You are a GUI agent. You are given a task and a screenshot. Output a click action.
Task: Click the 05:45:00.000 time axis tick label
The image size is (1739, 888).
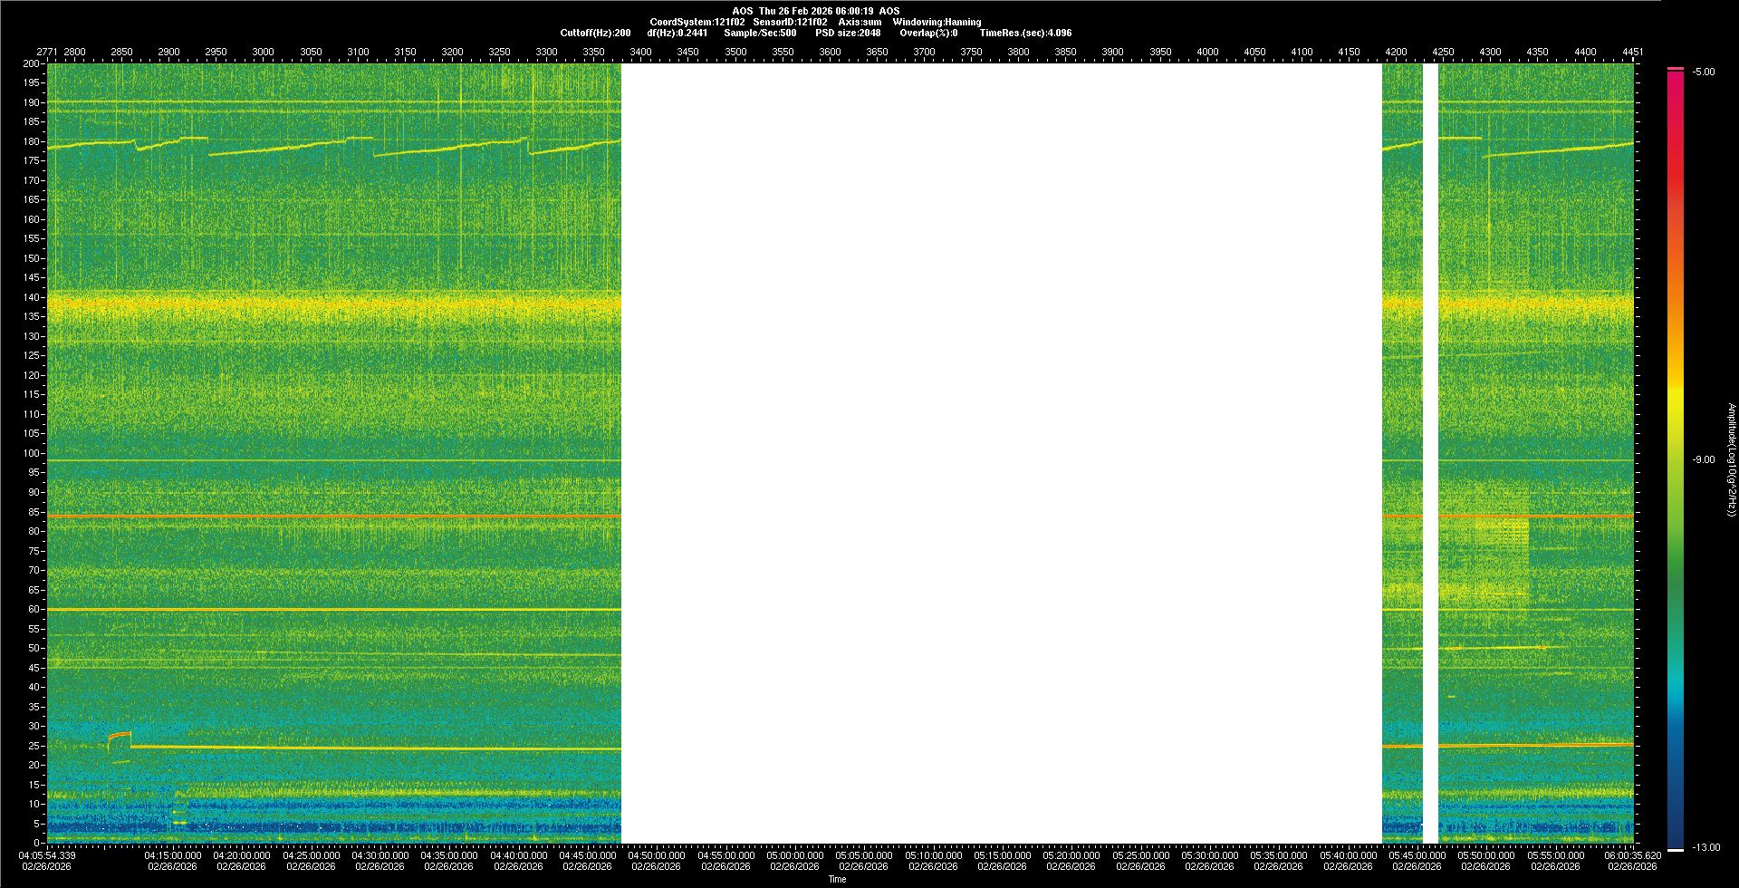1417,855
